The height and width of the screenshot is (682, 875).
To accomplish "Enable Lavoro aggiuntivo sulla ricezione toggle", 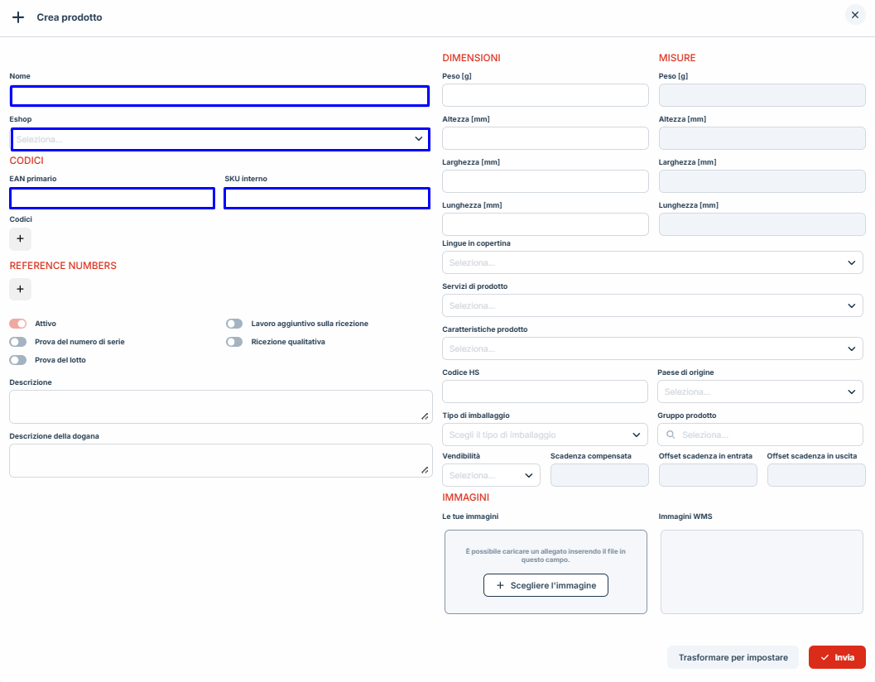I will click(x=234, y=324).
